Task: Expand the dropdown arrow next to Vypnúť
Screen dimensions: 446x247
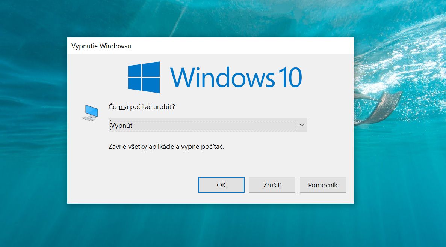Action: (x=301, y=125)
